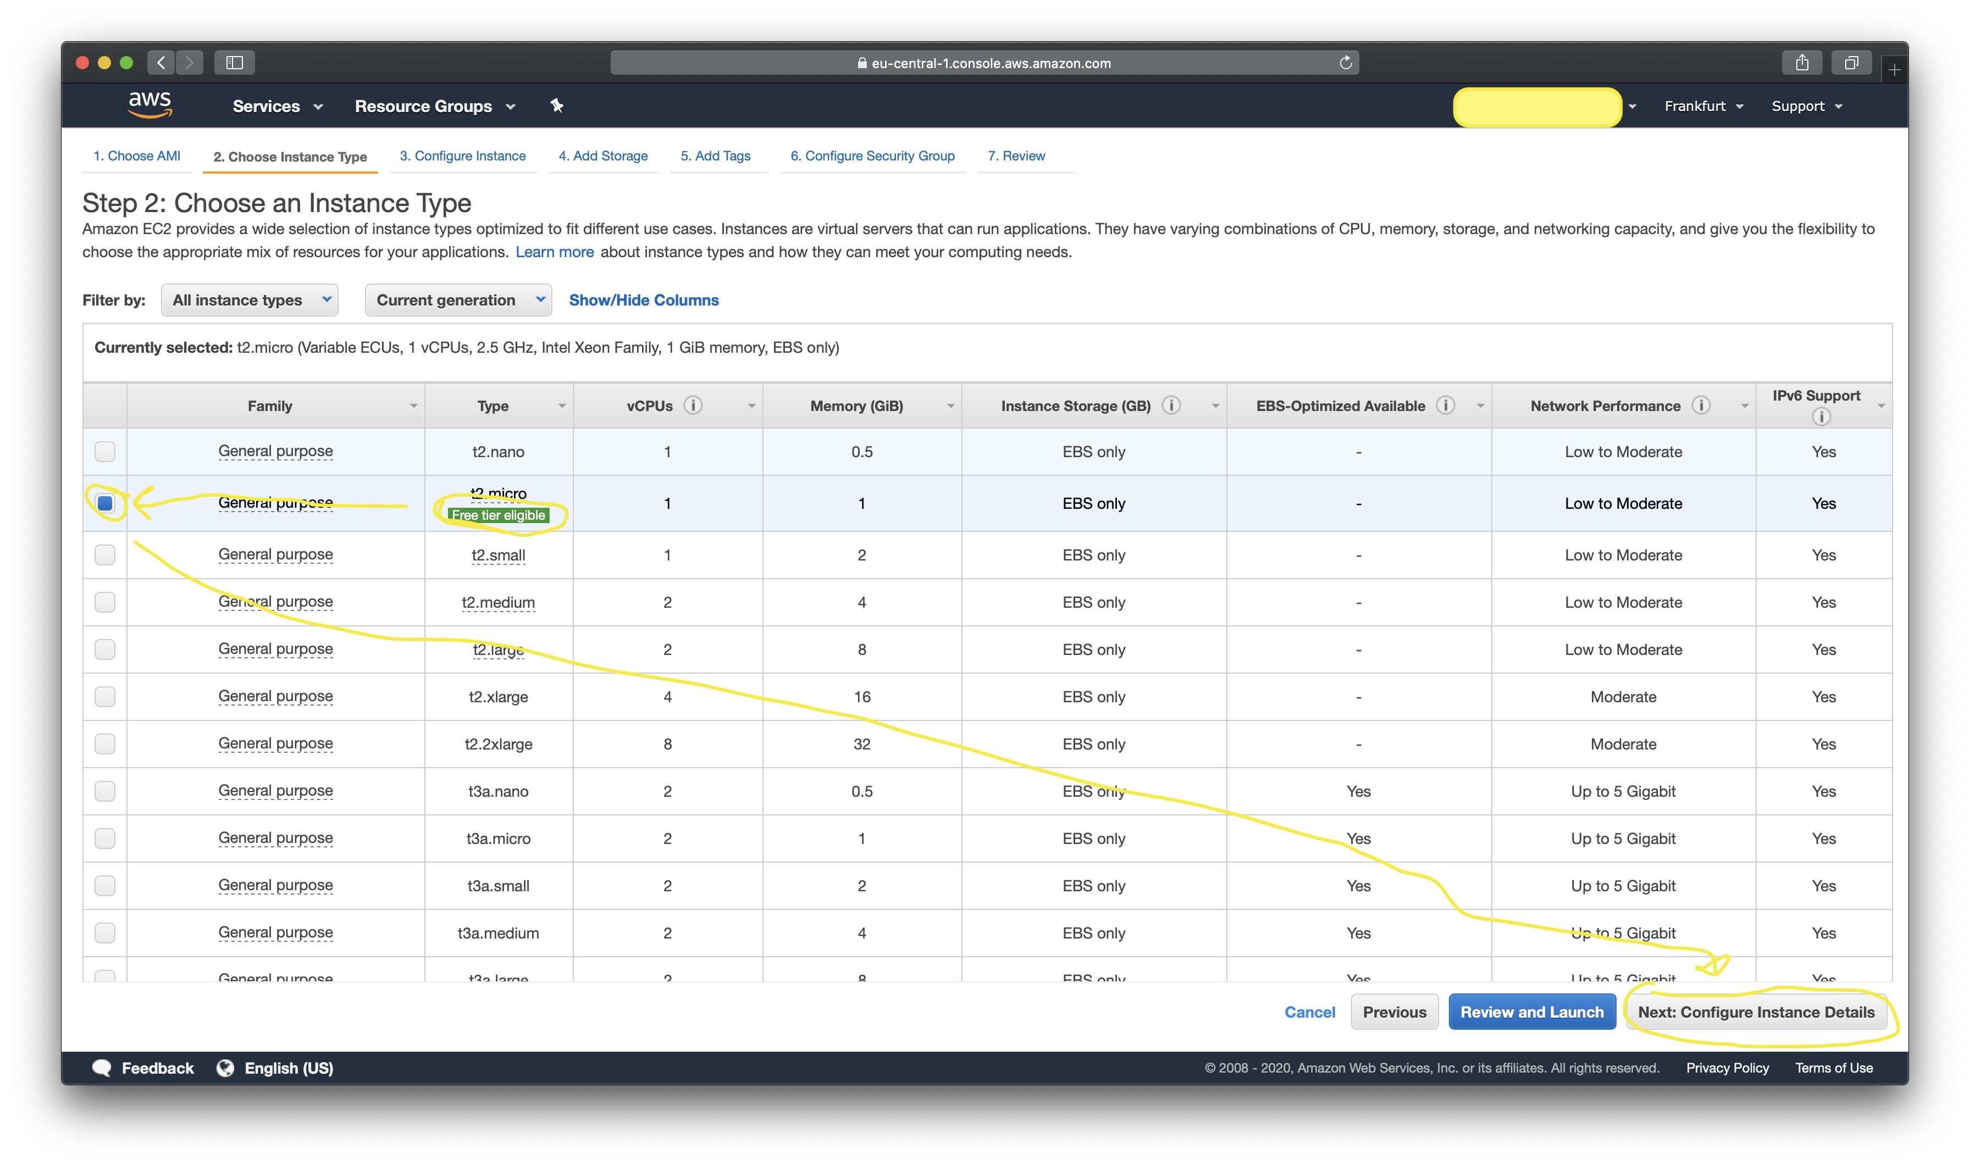
Task: Click the t2.medium instance type link
Action: point(498,603)
